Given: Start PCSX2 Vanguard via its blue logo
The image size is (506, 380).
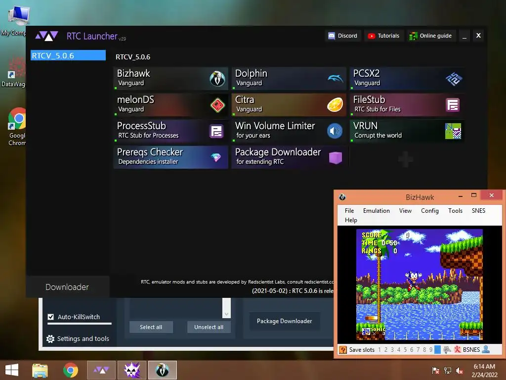Looking at the screenshot, I should coord(454,79).
